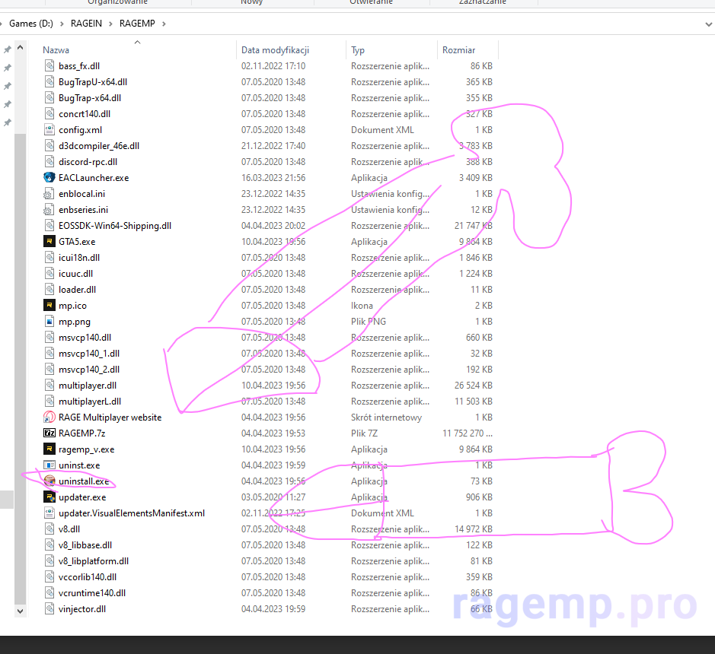
Task: Select the mp.ico icon file
Action: click(x=50, y=306)
